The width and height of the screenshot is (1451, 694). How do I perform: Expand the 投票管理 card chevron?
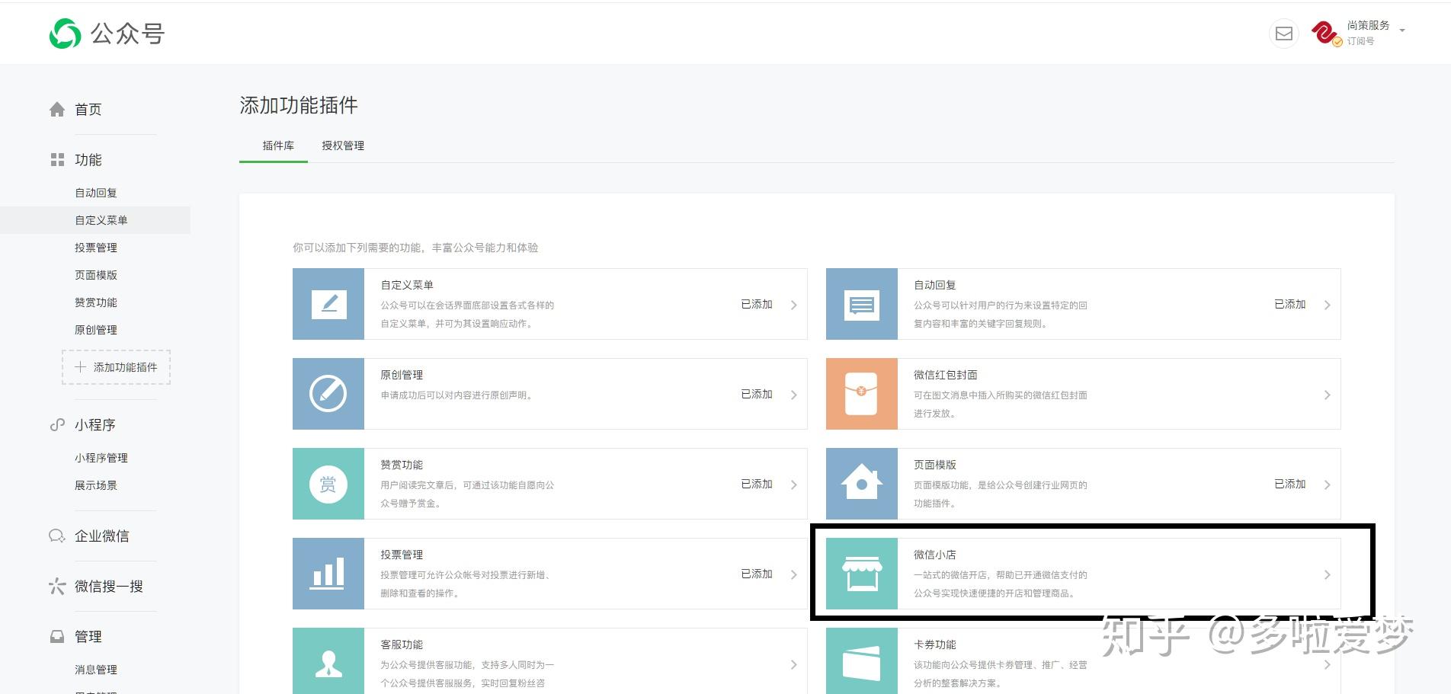(793, 574)
